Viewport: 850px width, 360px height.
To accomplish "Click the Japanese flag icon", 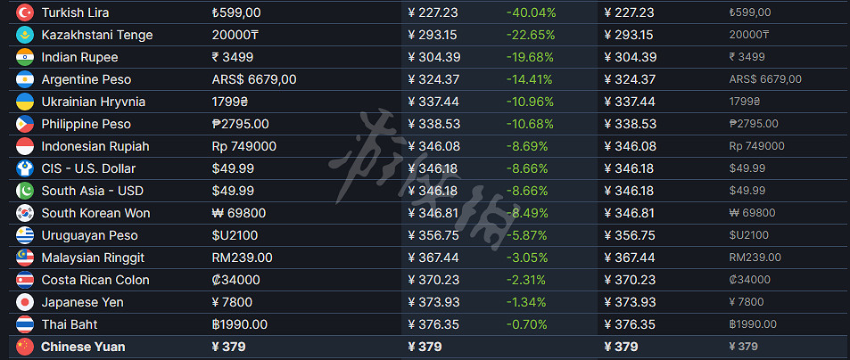I will (x=25, y=302).
